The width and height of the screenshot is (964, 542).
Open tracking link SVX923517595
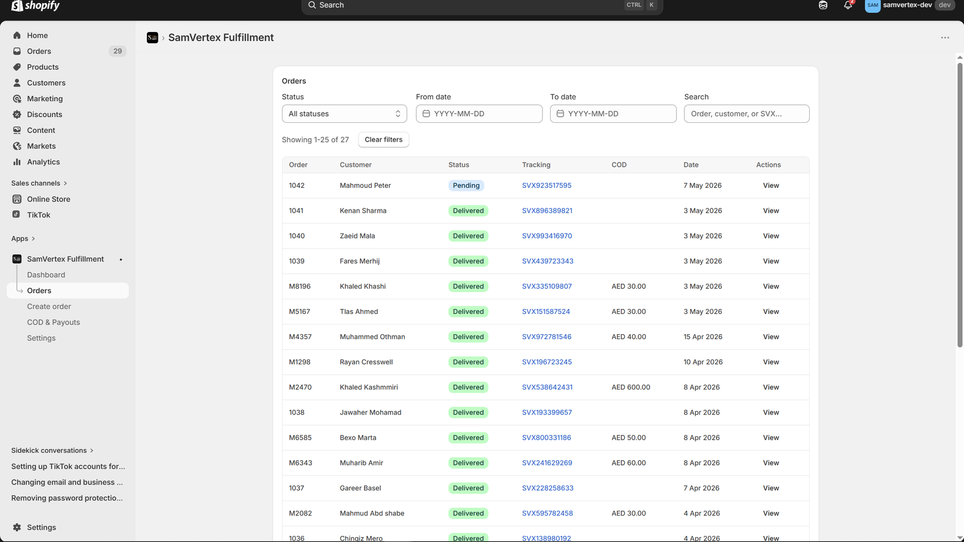(x=546, y=185)
